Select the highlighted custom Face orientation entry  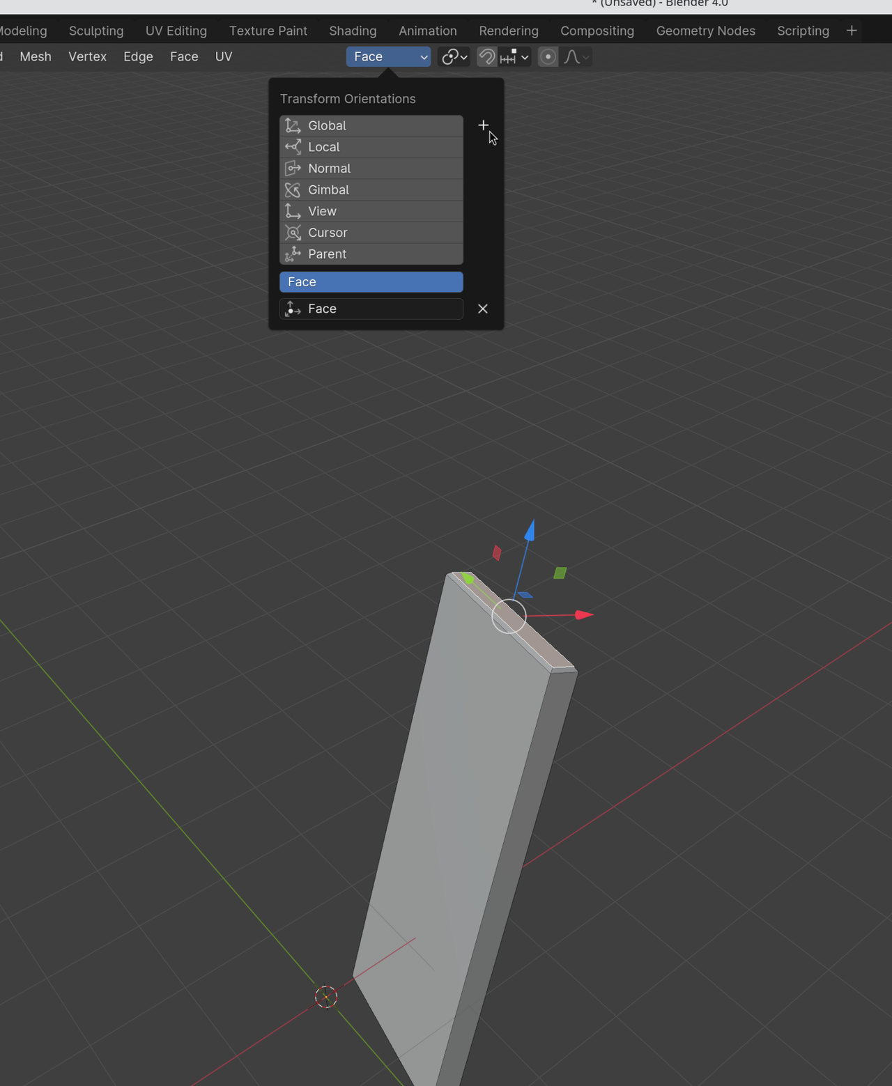point(371,282)
